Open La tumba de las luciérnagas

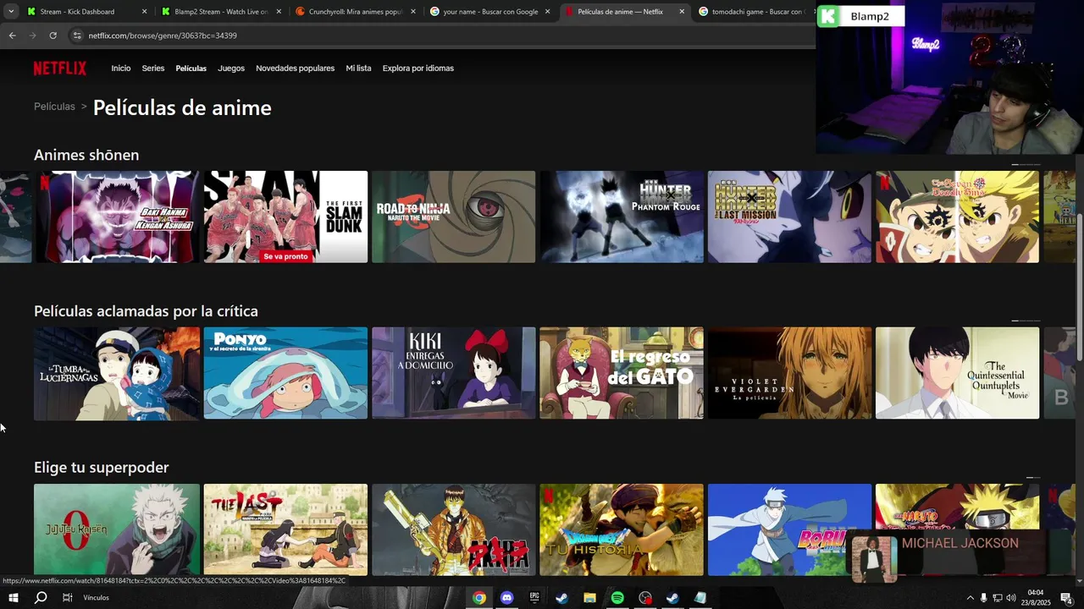tap(117, 373)
